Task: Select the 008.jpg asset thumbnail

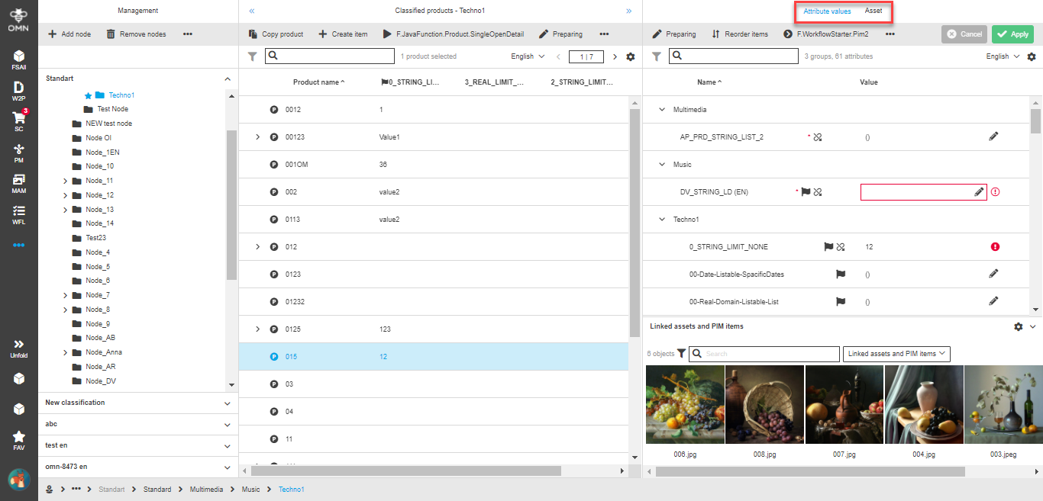Action: (x=765, y=404)
